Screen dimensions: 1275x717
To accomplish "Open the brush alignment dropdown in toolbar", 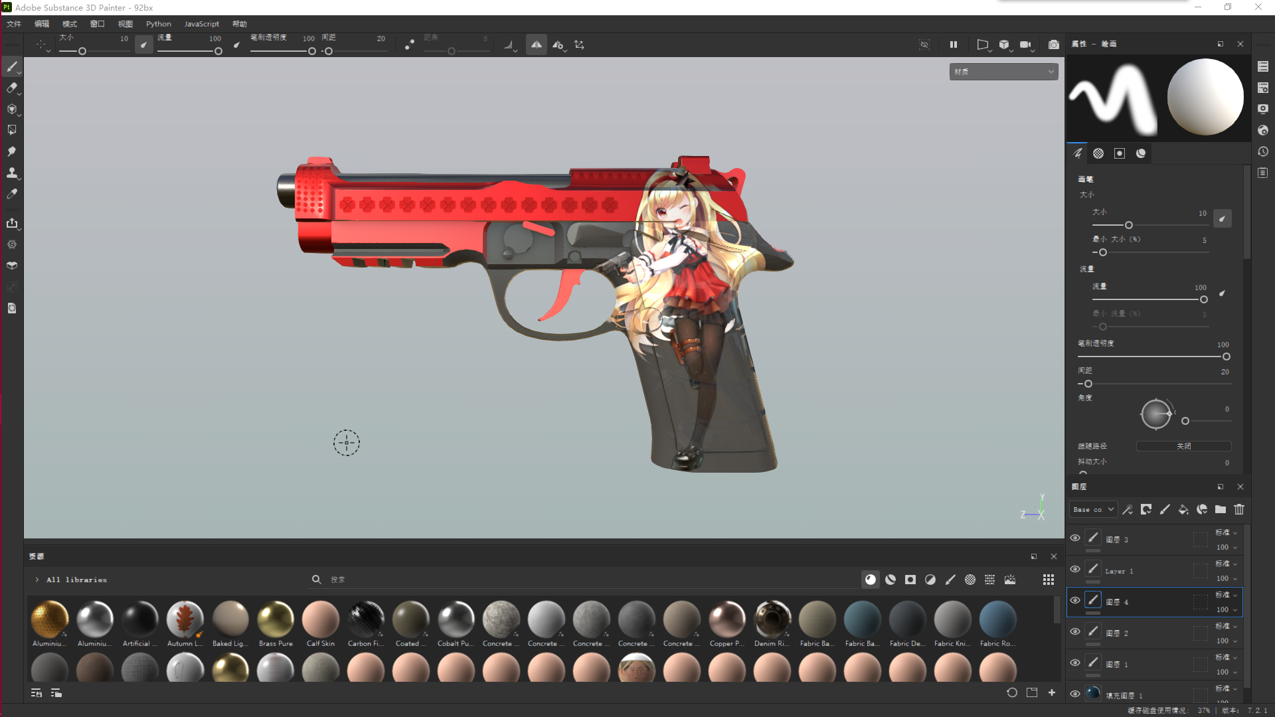I will pyautogui.click(x=509, y=45).
